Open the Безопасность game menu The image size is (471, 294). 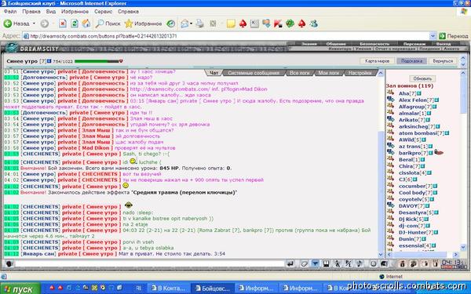tap(374, 43)
